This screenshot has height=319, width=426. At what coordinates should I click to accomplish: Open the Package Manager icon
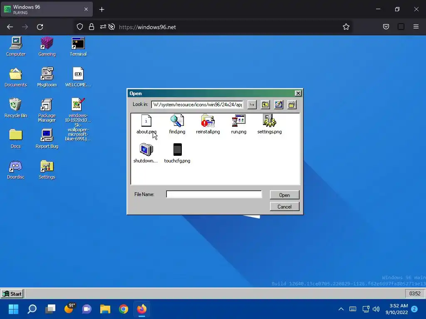click(x=47, y=110)
